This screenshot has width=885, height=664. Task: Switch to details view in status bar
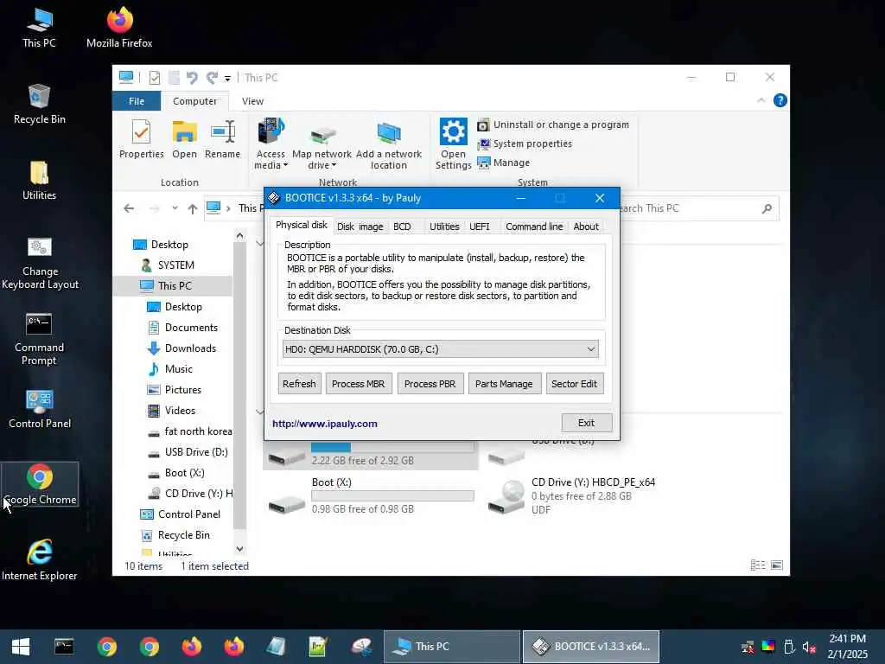tap(758, 565)
